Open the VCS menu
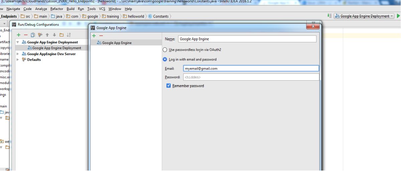The width and height of the screenshot is (401, 172). click(102, 9)
